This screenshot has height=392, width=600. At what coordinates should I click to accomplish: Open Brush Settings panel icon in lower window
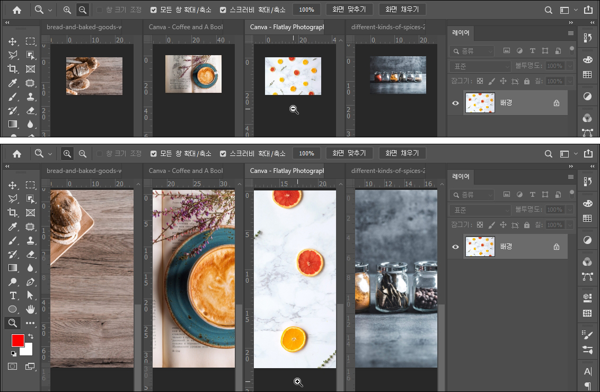(x=587, y=335)
